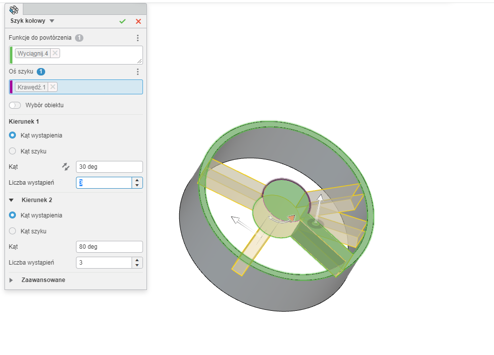Screen dimensions: 494x355
Task: Open options menu for Funkcje do powtórzenia
Action: click(x=138, y=38)
